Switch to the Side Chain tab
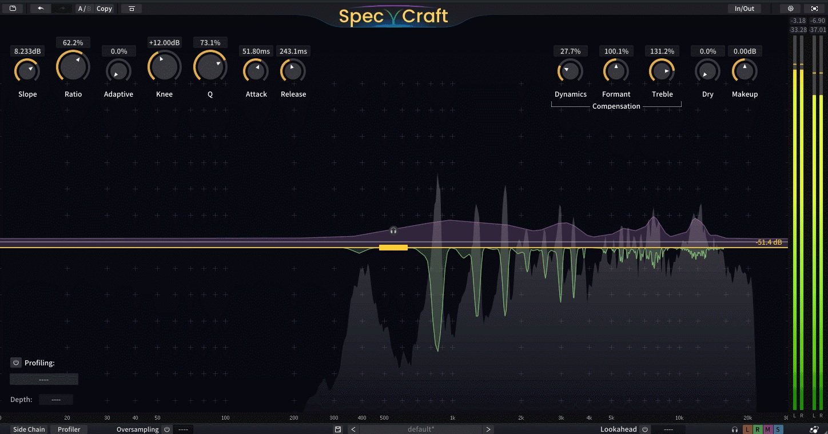Image resolution: width=828 pixels, height=434 pixels. 29,429
